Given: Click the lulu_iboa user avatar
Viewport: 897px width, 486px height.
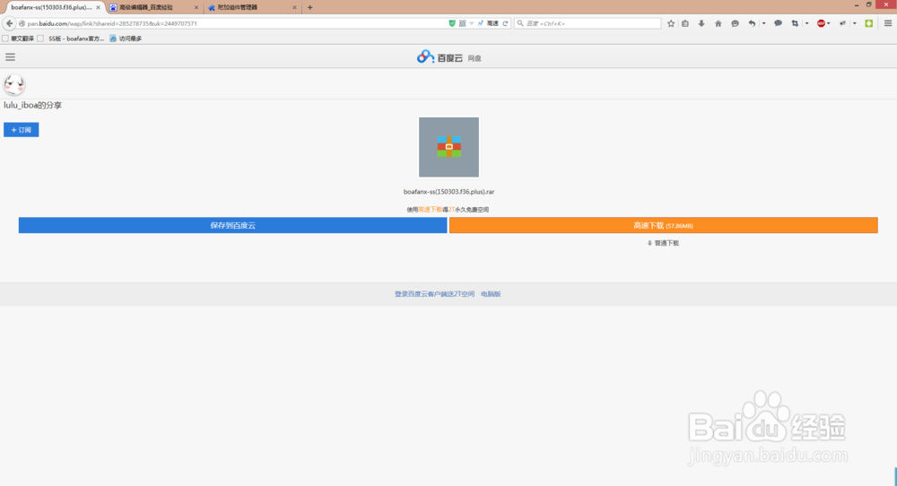Looking at the screenshot, I should pyautogui.click(x=13, y=84).
